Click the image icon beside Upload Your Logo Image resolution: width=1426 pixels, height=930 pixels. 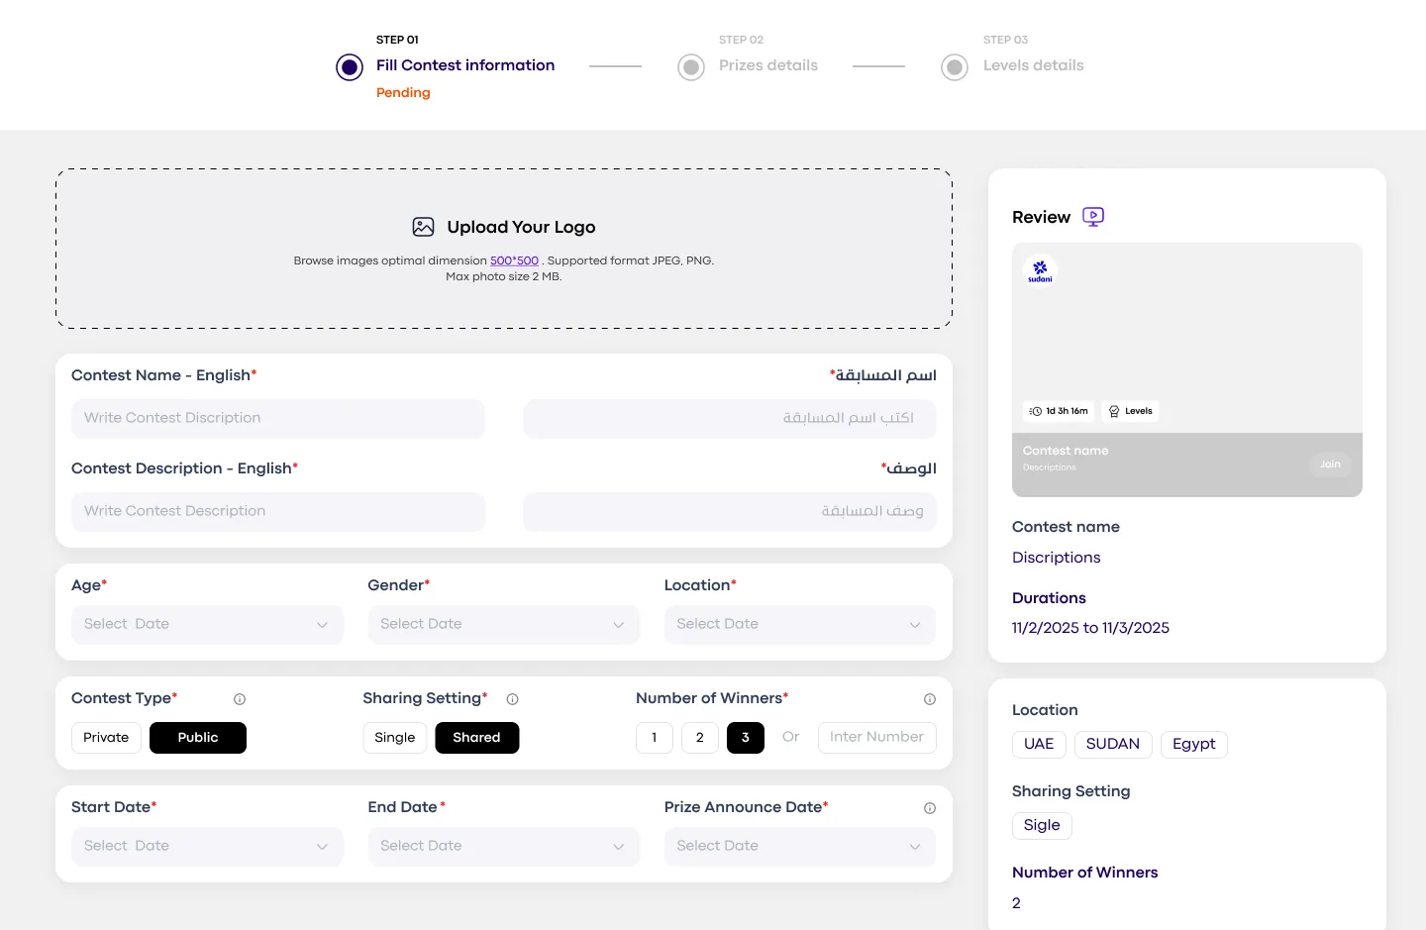coord(424,227)
